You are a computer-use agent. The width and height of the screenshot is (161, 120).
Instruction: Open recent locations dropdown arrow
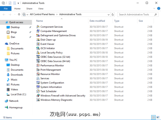point(15,15)
